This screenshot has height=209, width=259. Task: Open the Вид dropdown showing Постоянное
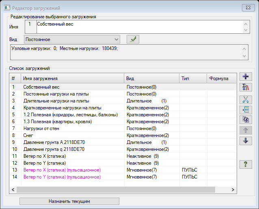click(x=72, y=39)
